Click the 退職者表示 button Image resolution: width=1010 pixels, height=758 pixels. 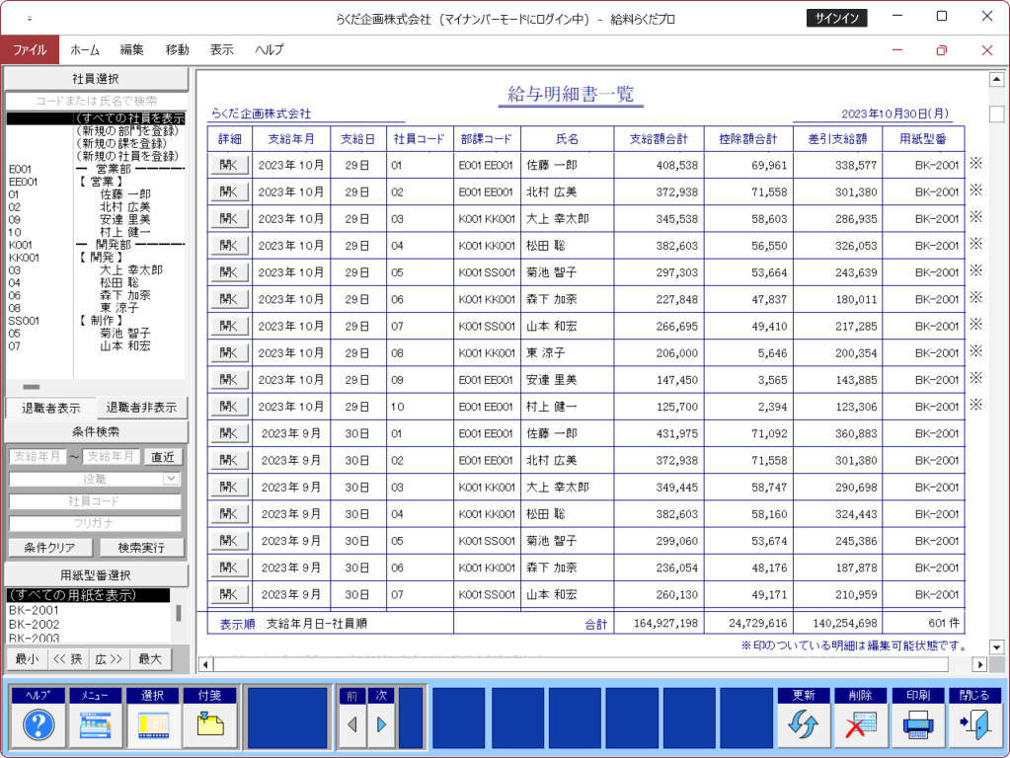click(51, 408)
